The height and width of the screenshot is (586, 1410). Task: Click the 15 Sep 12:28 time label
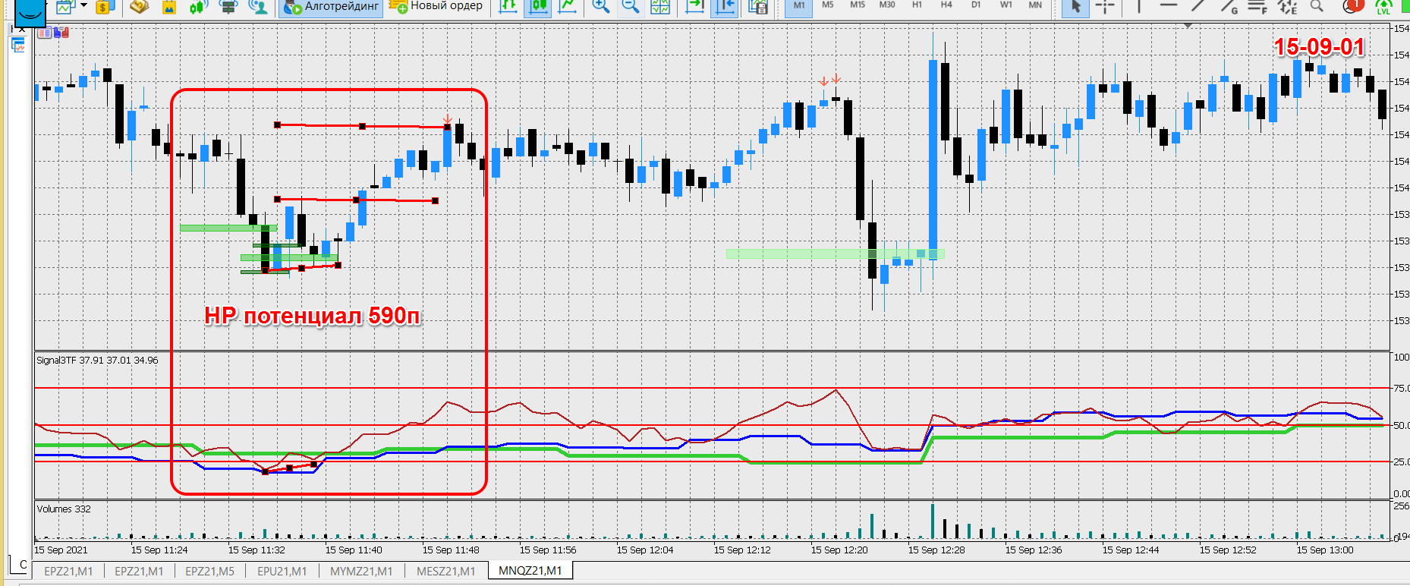pos(936,550)
